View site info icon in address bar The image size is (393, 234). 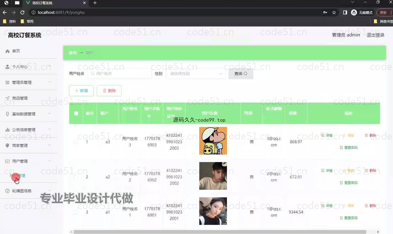pos(33,12)
